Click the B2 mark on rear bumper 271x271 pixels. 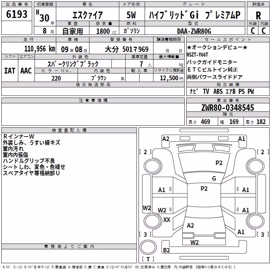click(x=166, y=250)
